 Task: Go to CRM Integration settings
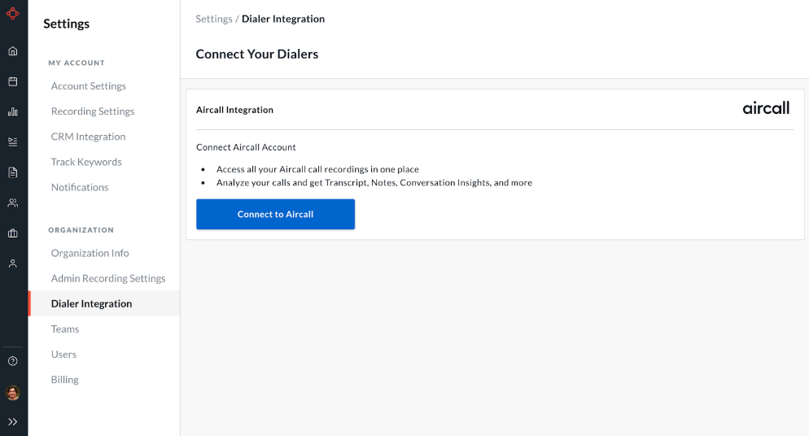click(x=89, y=137)
